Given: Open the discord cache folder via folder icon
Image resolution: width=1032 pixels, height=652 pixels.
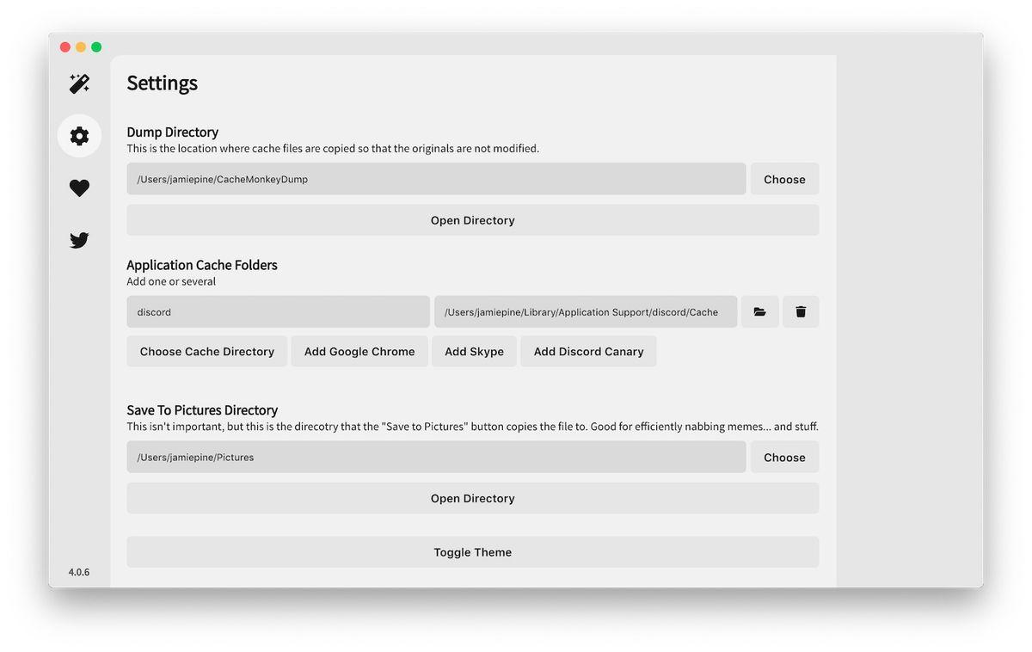Looking at the screenshot, I should click(x=760, y=311).
